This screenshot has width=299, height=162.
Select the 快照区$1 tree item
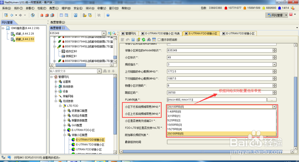[71, 56]
